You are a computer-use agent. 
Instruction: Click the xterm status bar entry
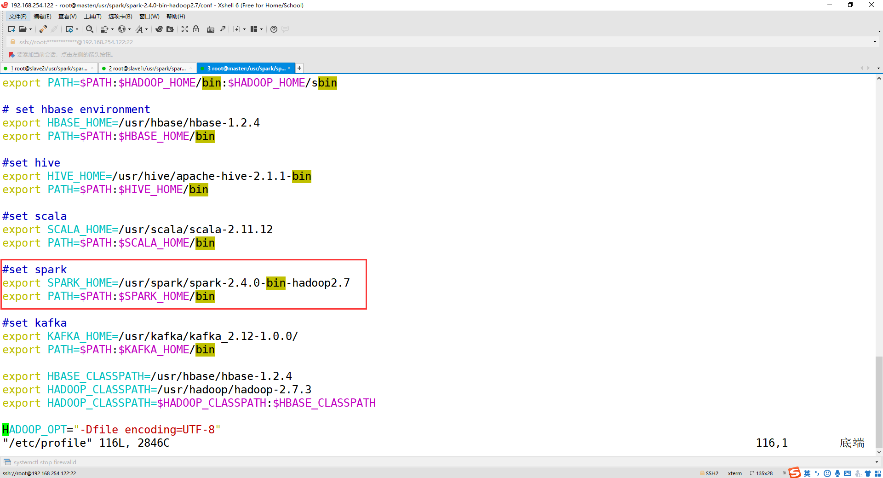pos(734,473)
